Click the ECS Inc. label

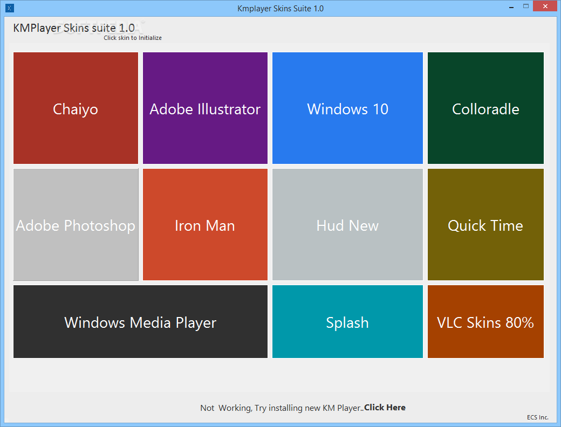coord(537,417)
